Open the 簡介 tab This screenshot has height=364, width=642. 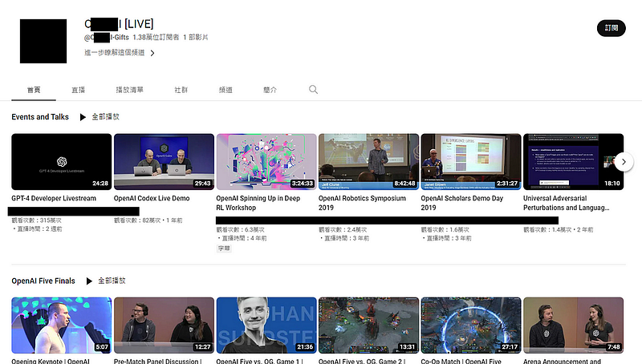(270, 90)
